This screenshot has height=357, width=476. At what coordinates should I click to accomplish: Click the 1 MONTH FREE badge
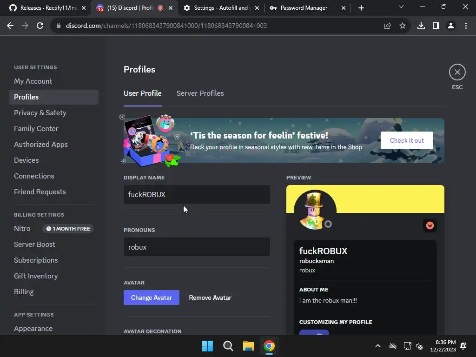tap(68, 229)
